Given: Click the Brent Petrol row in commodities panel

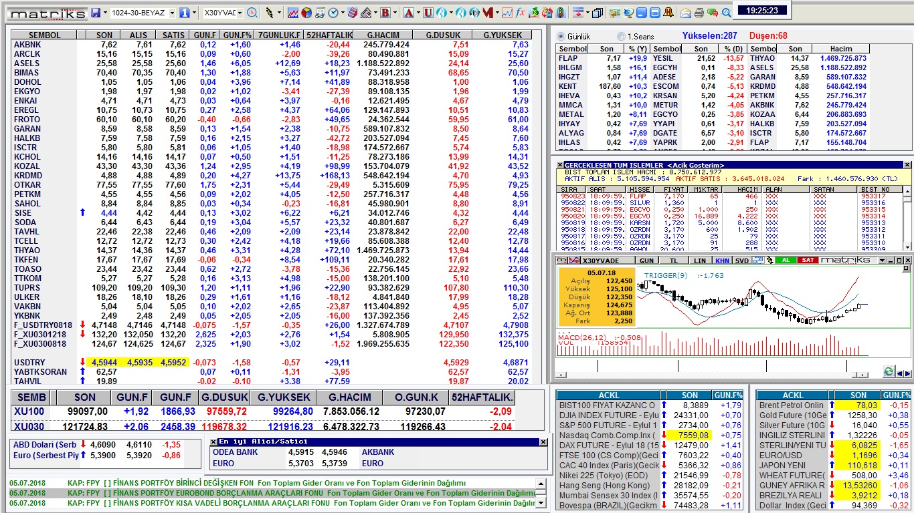Looking at the screenshot, I should [x=833, y=405].
